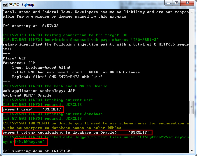Click 'sqlmap identified the following injection points' line

click(96, 47)
